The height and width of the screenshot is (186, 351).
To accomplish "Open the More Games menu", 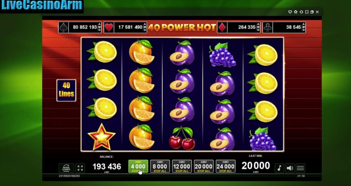I will point(66,168).
